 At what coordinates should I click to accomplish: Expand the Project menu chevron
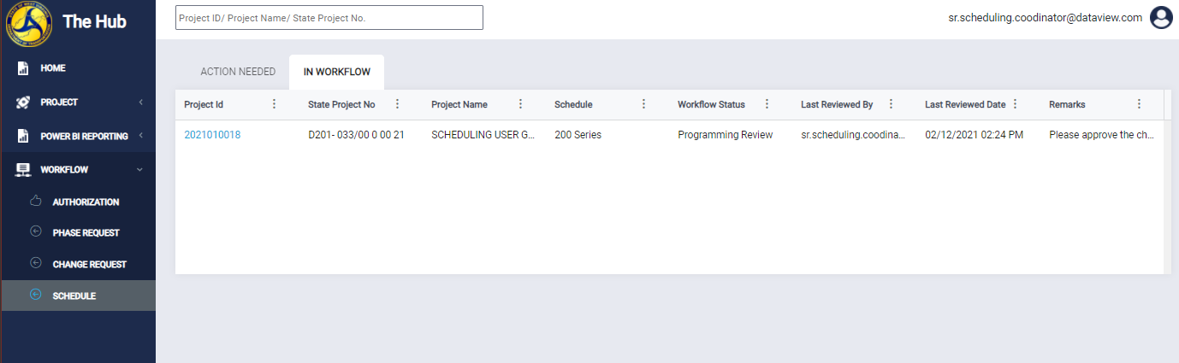click(140, 102)
